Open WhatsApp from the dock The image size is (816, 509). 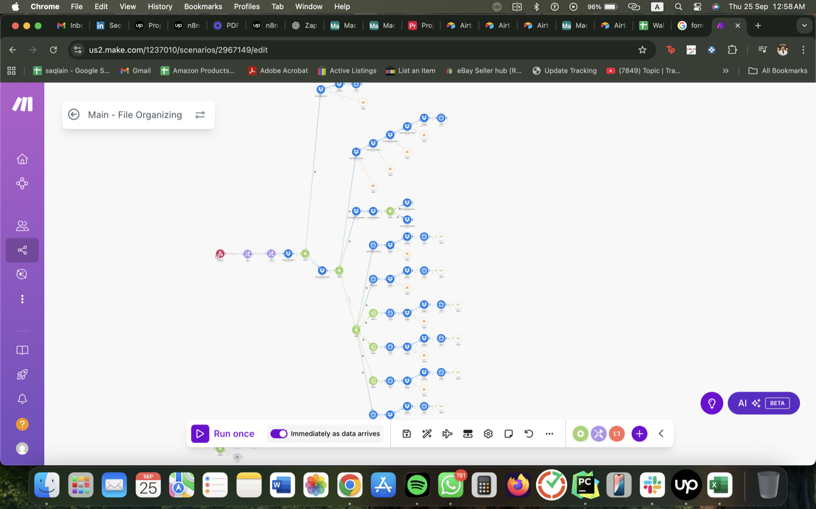point(450,485)
